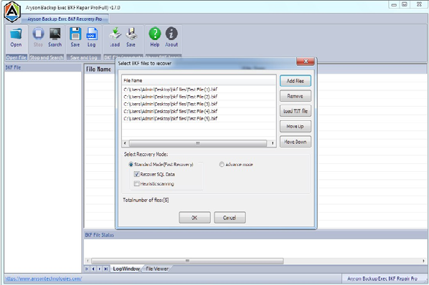Click the file list scroll-right arrow
429x285 pixels.
click(273, 143)
